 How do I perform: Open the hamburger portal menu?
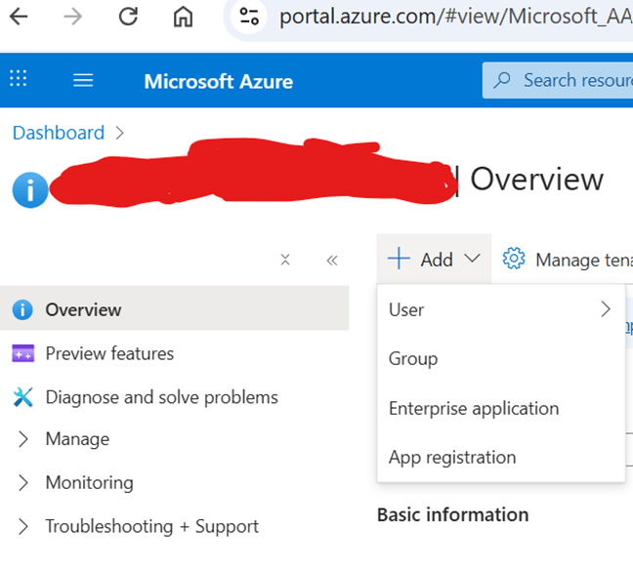point(83,80)
